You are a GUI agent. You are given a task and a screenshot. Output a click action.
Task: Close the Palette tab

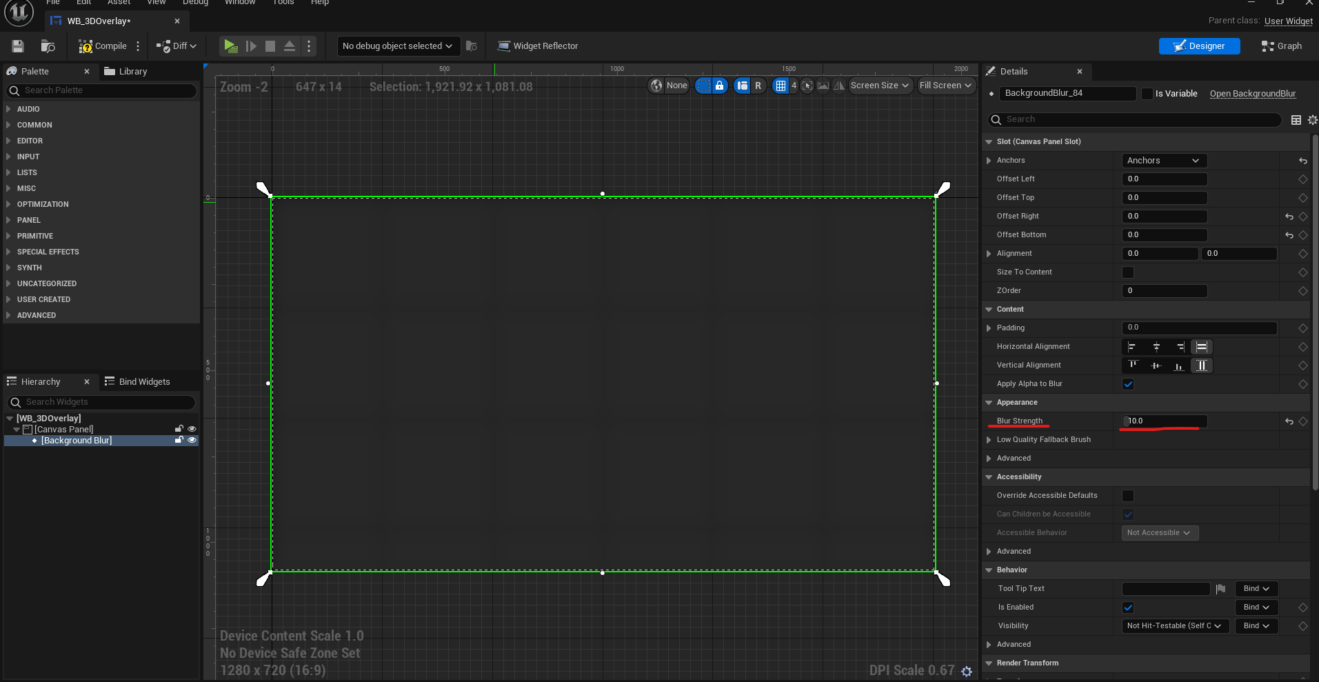87,72
